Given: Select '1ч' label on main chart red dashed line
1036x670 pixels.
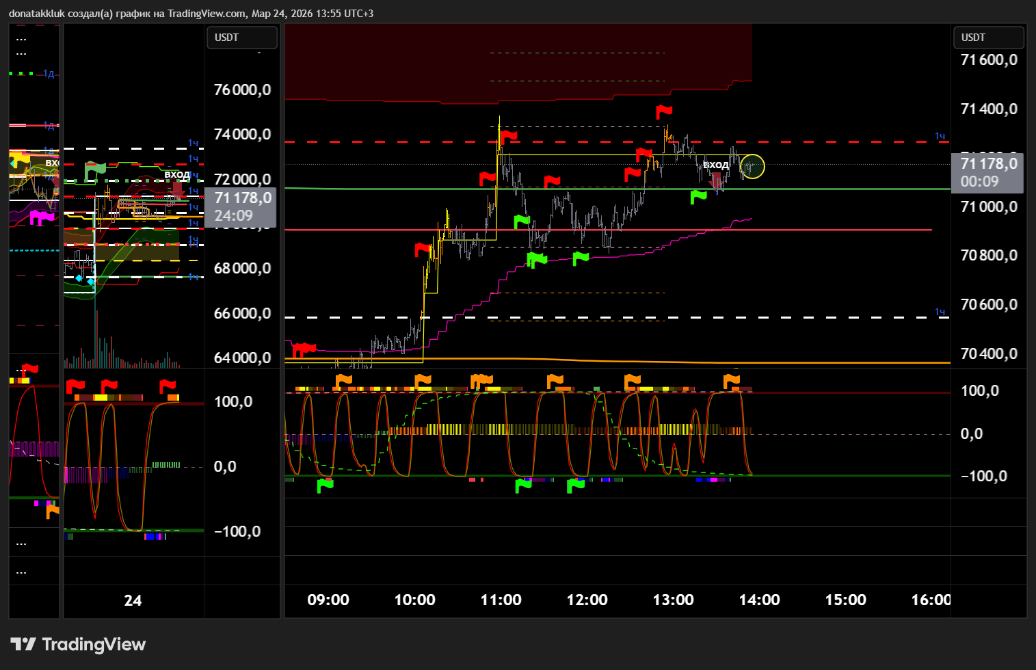Looking at the screenshot, I should coord(940,136).
